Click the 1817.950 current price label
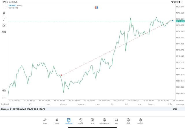Viewport: 185px width, 129px height. pyautogui.click(x=180, y=21)
